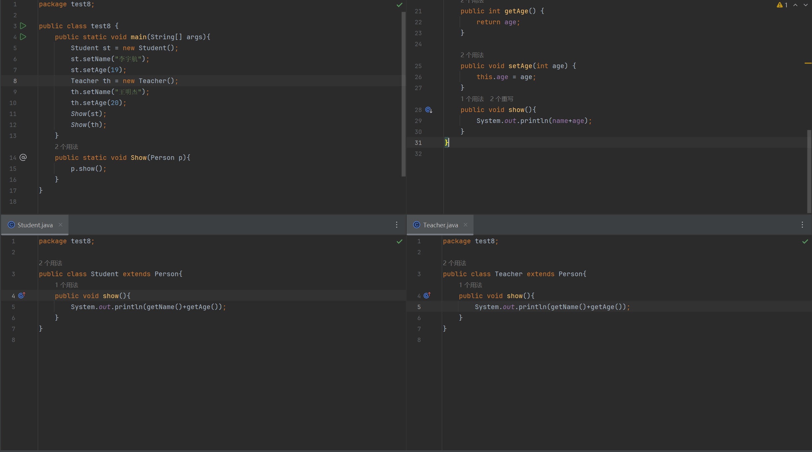Click override gutter icon in Student.java line 4

(x=22, y=295)
